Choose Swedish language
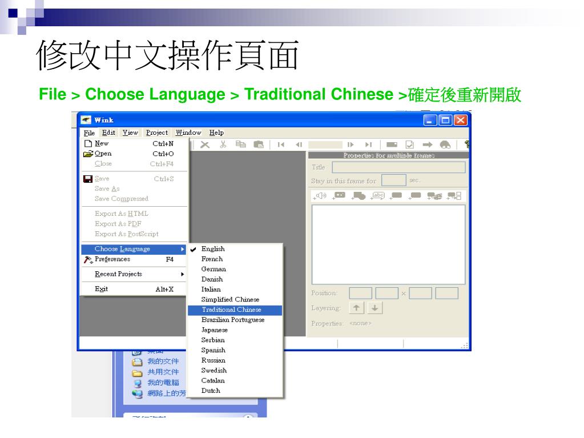The height and width of the screenshot is (438, 584). click(235, 371)
